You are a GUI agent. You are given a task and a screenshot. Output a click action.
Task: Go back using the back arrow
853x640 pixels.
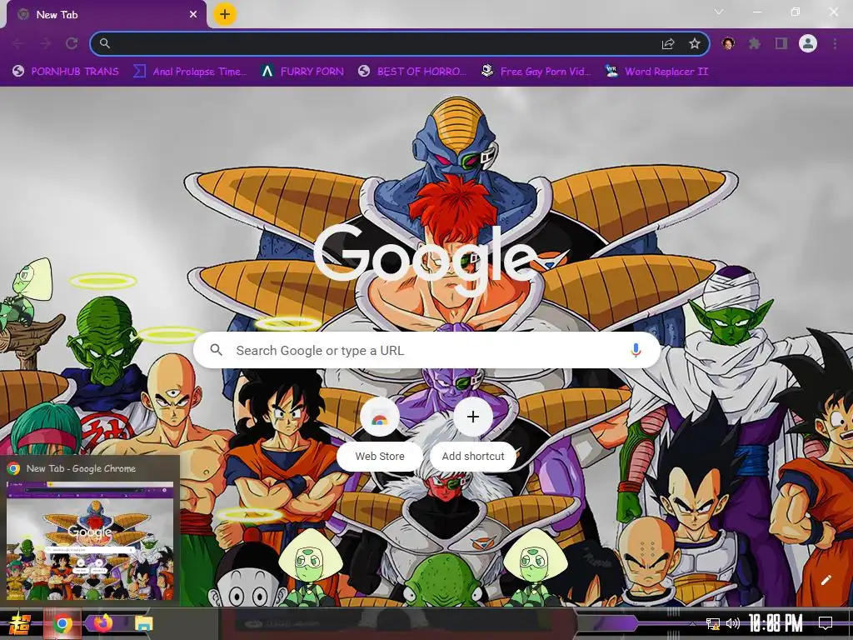click(x=17, y=43)
